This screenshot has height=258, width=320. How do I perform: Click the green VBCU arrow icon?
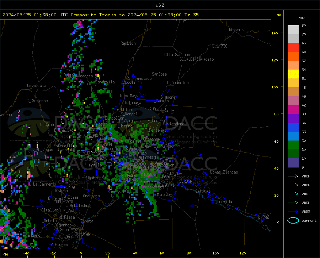[x=293, y=203]
